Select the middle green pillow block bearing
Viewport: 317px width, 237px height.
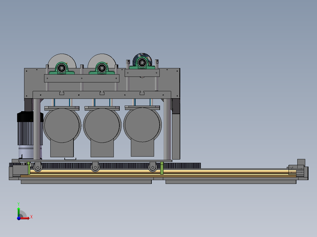click(x=102, y=68)
